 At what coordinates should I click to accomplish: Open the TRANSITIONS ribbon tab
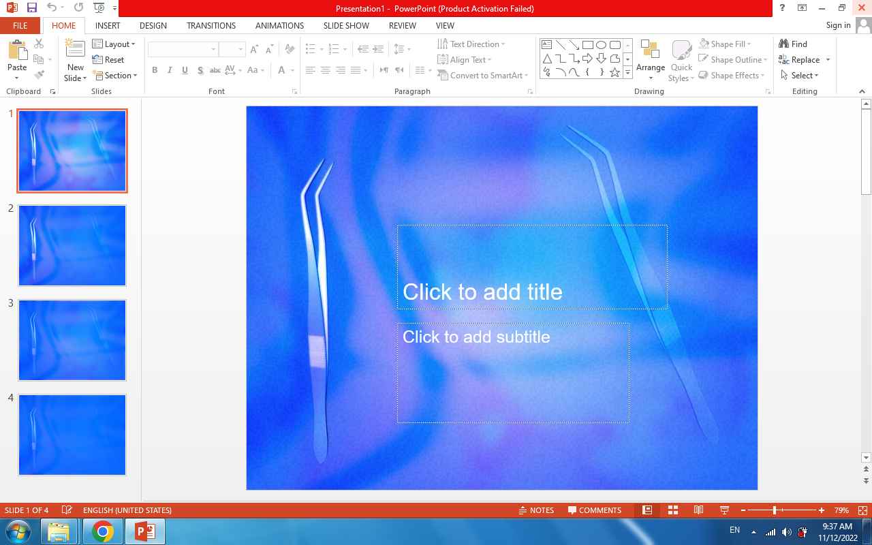(x=211, y=25)
